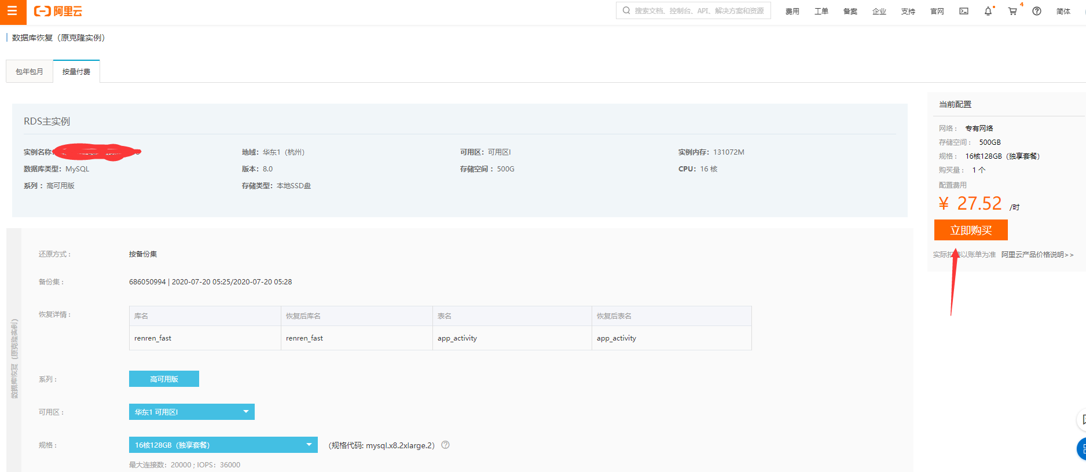
Task: Open the shopping cart
Action: (1012, 12)
